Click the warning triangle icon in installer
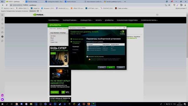Viewport: 188px width, 106px height. [x=89, y=59]
